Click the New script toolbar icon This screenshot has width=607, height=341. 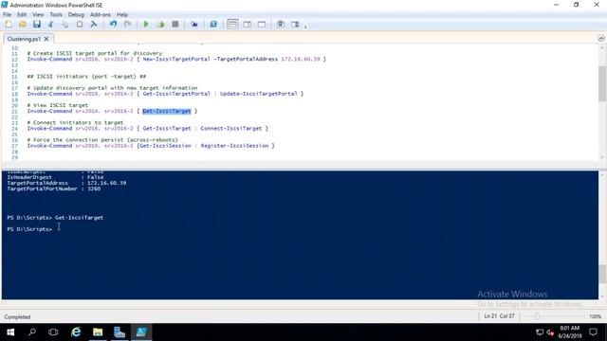pyautogui.click(x=9, y=25)
